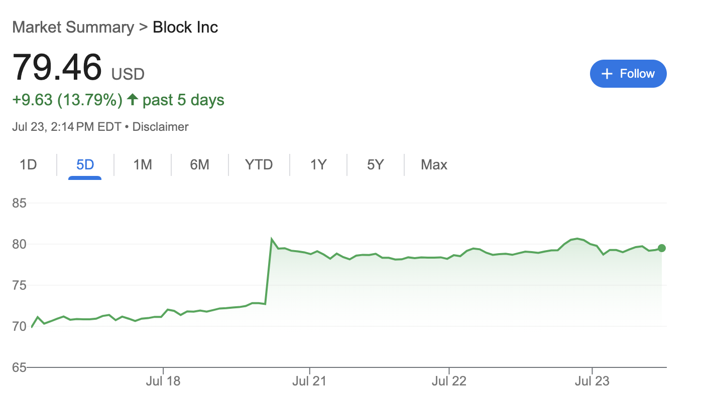
Task: Navigate to Market Summary breadcrumb
Action: [x=73, y=27]
